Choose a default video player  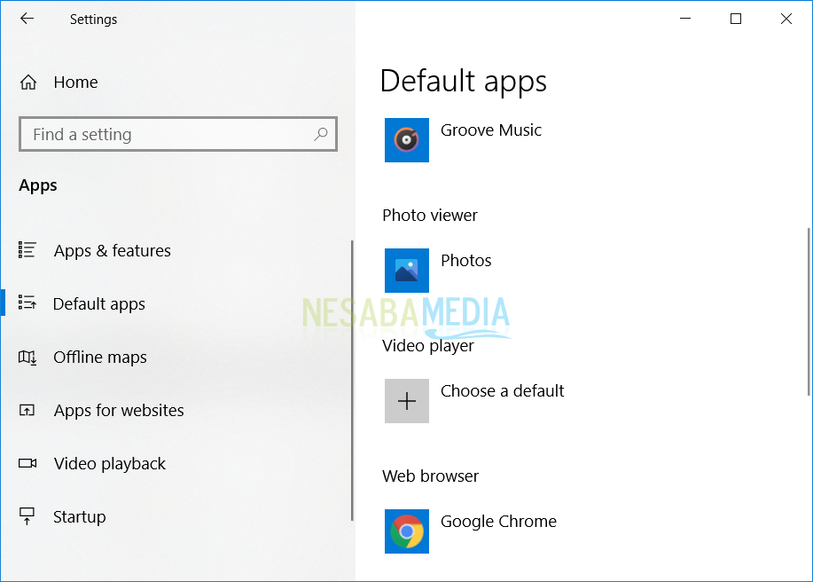coord(502,390)
